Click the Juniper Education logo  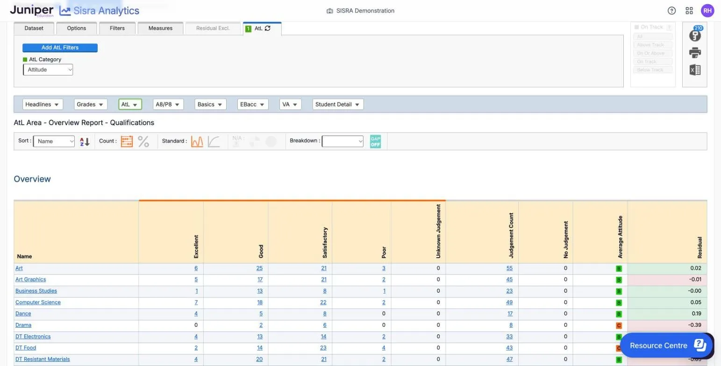pos(32,11)
